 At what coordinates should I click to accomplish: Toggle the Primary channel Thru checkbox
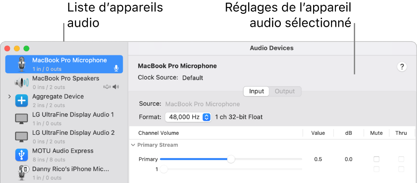coord(401,159)
